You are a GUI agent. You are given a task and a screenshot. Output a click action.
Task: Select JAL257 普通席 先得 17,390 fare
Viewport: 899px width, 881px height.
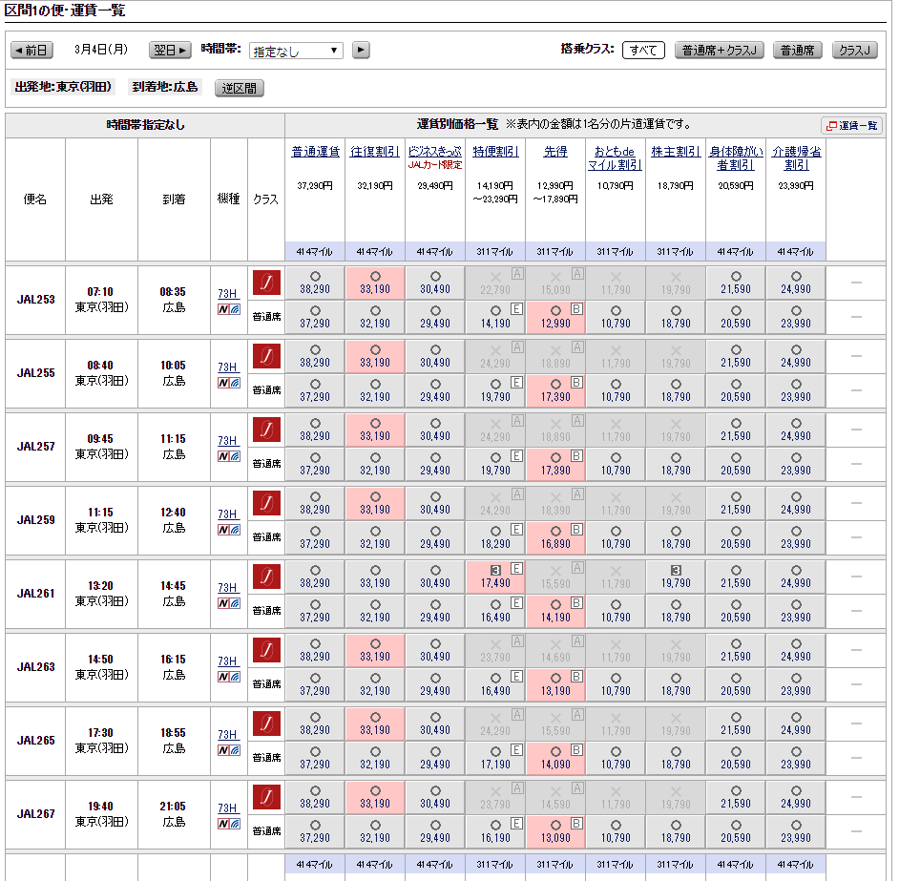555,464
